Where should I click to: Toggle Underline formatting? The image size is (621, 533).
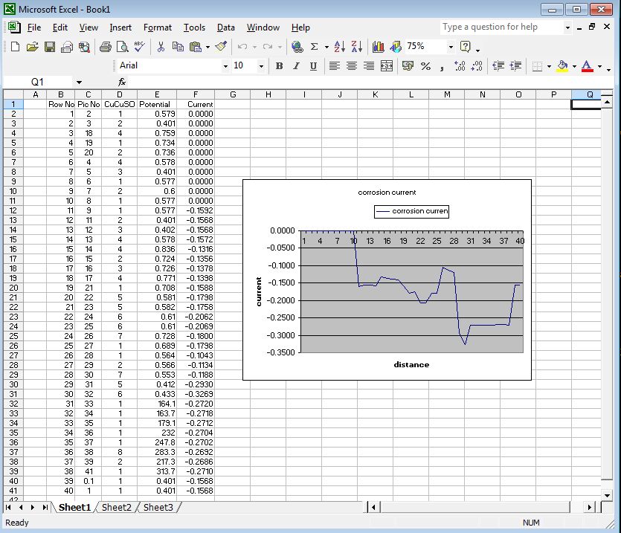pos(312,65)
